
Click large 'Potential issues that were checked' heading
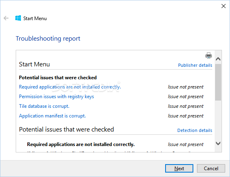(x=66, y=130)
